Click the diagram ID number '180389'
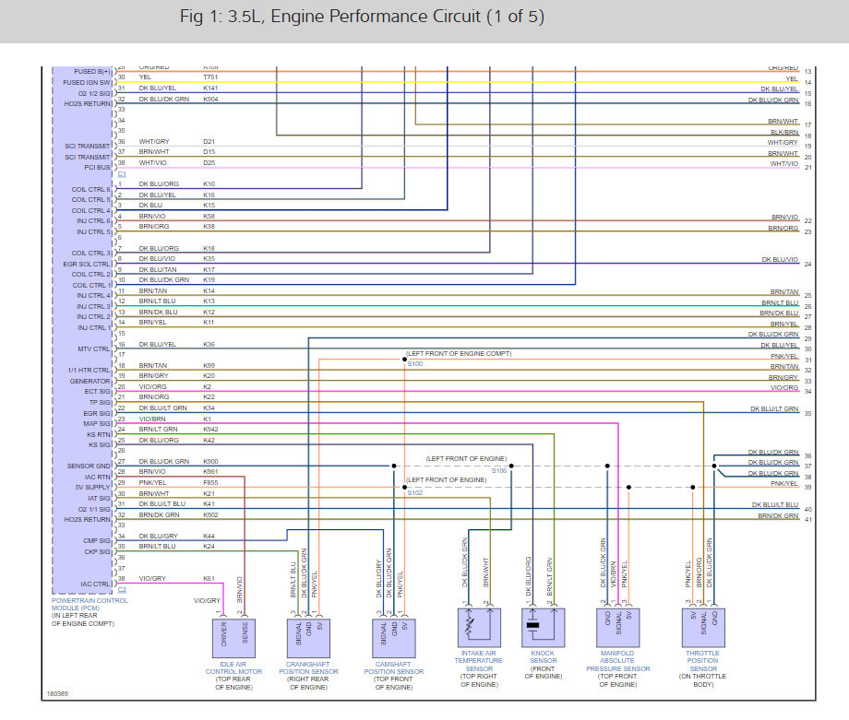 [x=57, y=693]
